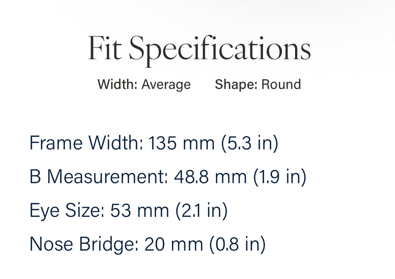Viewport: 395px width, 279px height.
Task: Click the (2.1 in) conversion
Action: pos(201,210)
